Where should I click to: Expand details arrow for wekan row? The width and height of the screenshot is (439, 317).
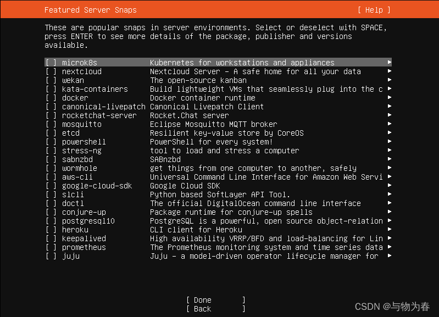click(389, 80)
